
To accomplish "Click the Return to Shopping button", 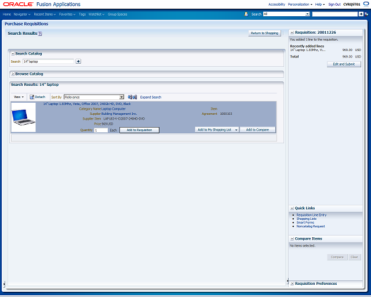I will 264,33.
